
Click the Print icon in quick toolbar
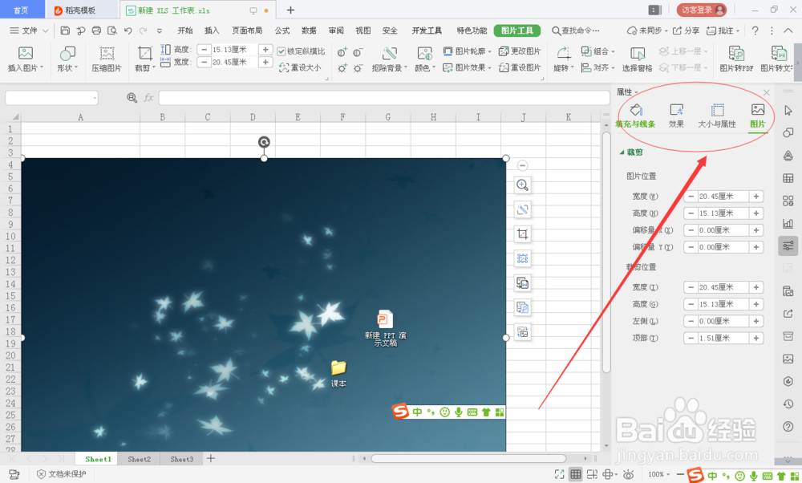[x=96, y=30]
